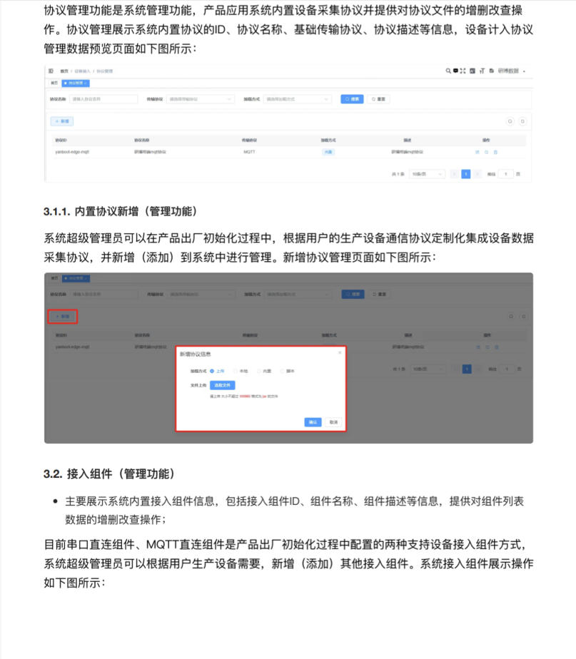576x659 pixels.
Task: Click the small icon left of 研博数据 username
Action: point(492,71)
